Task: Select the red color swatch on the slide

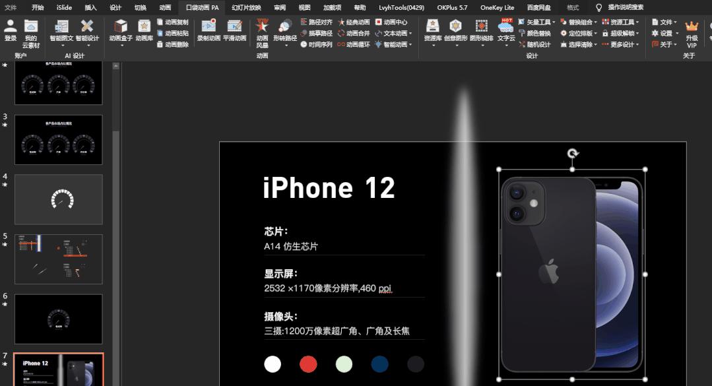Action: (x=308, y=364)
